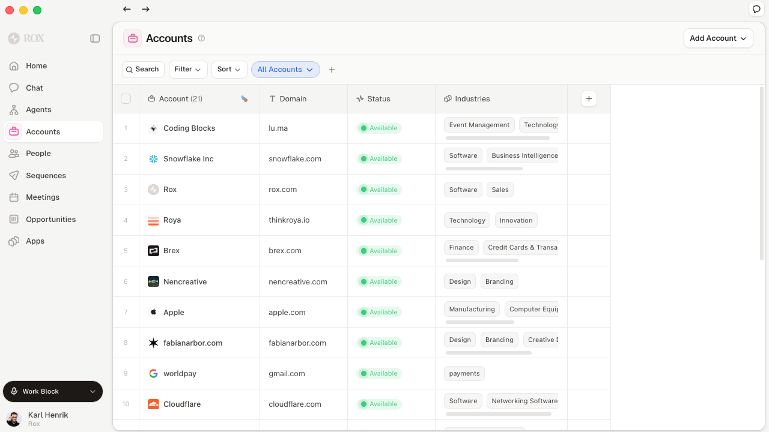Click the pencil icon in Account column header

(245, 99)
